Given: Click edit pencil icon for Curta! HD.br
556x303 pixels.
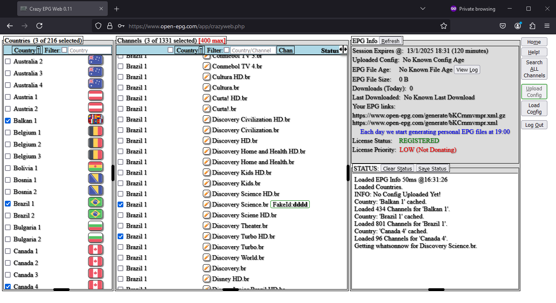Looking at the screenshot, I should click(x=207, y=98).
